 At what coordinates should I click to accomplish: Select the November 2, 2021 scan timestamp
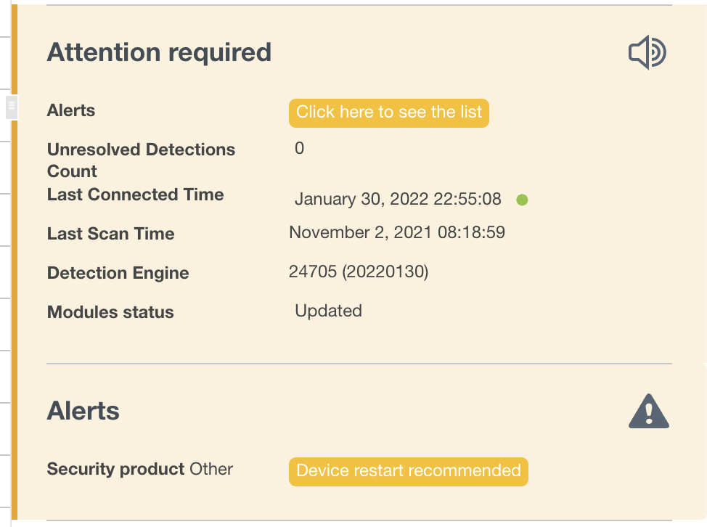pyautogui.click(x=397, y=233)
